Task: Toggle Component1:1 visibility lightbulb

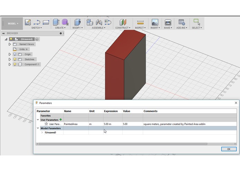Action: [15, 64]
